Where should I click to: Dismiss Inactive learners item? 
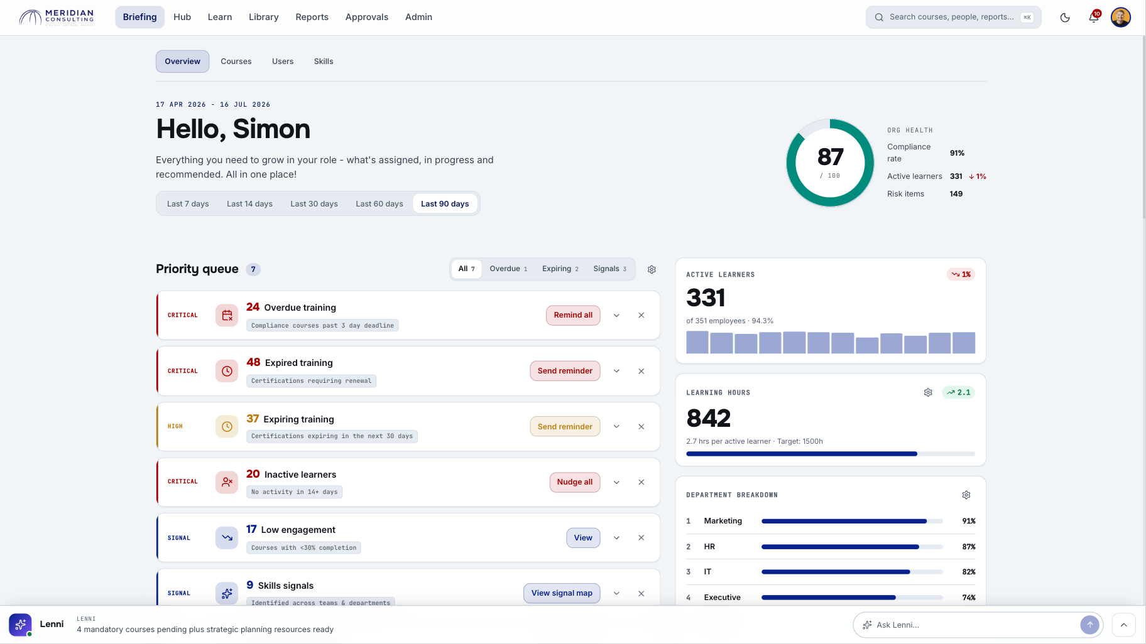tap(641, 482)
